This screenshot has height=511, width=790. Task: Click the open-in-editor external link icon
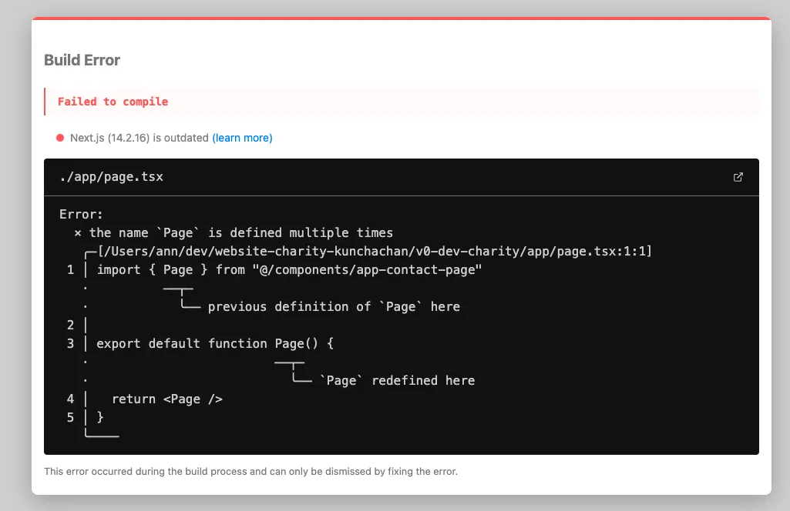pos(738,177)
